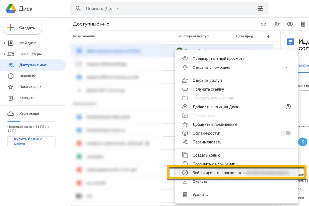Click the sort direction arrow icon

[x=268, y=36]
